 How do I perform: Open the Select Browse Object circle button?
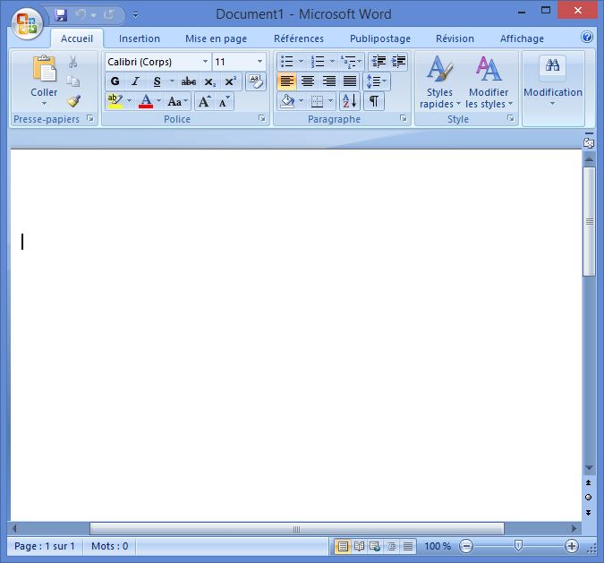coord(588,498)
